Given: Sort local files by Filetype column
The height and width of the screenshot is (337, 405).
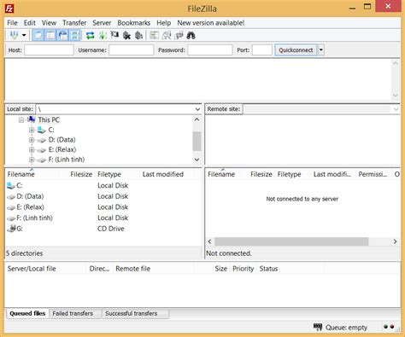Looking at the screenshot, I should 109,174.
